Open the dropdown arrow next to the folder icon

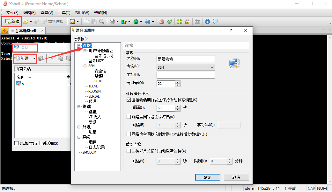pyautogui.click(x=31, y=22)
